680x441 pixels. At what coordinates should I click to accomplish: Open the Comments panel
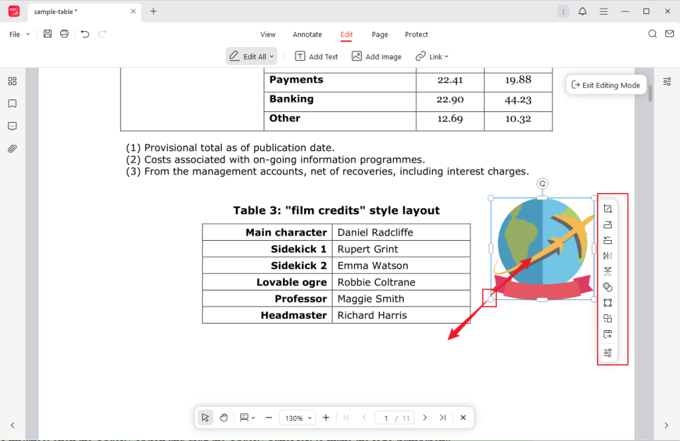12,126
